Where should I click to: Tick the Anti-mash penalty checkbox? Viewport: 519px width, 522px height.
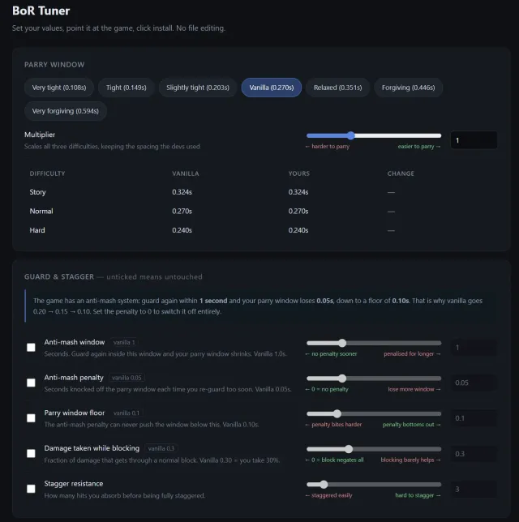pyautogui.click(x=31, y=383)
